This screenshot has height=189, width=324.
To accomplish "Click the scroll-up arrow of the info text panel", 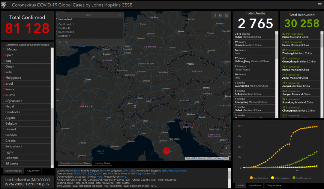I will pyautogui.click(x=229, y=170).
